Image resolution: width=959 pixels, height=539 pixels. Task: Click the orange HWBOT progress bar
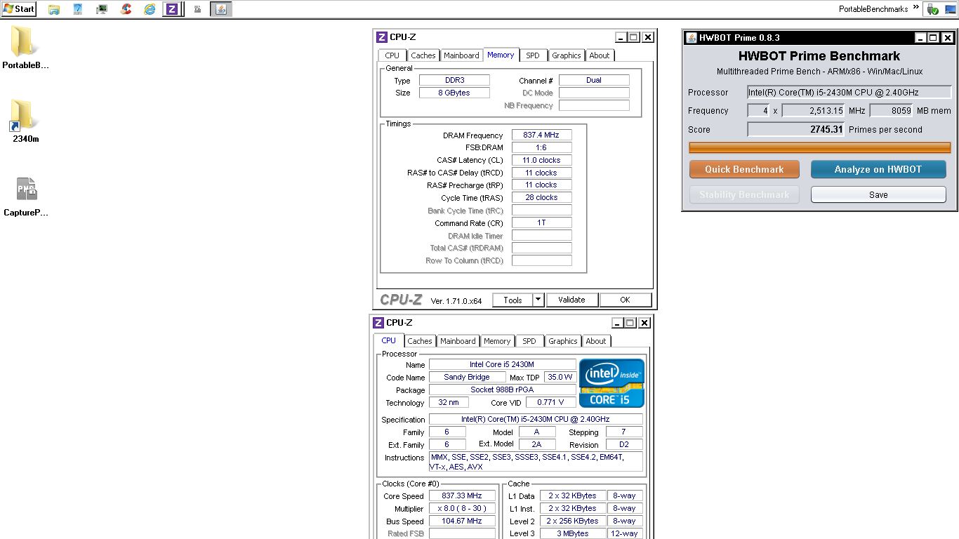pos(819,147)
